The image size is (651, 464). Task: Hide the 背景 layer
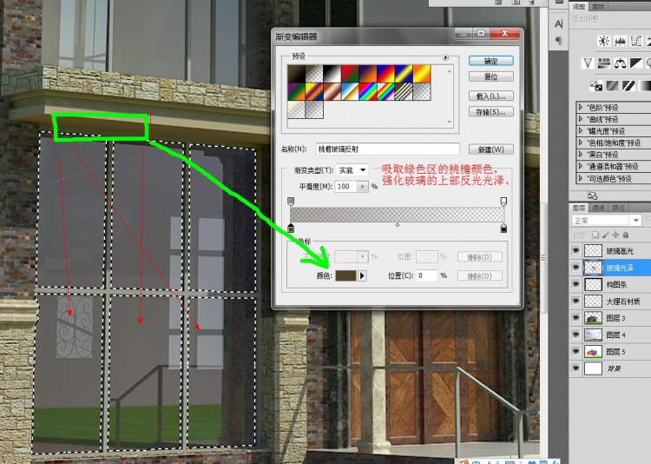575,368
